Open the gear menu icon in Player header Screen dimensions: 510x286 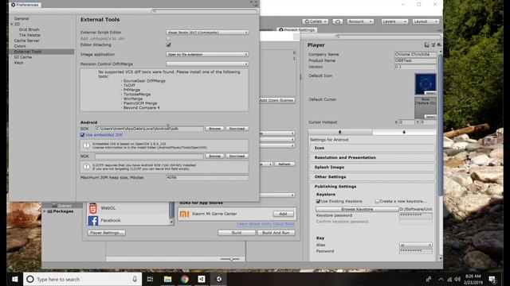pyautogui.click(x=439, y=44)
